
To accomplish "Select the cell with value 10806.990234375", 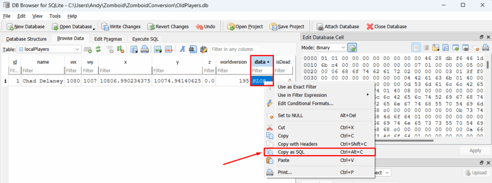I will click(x=125, y=80).
